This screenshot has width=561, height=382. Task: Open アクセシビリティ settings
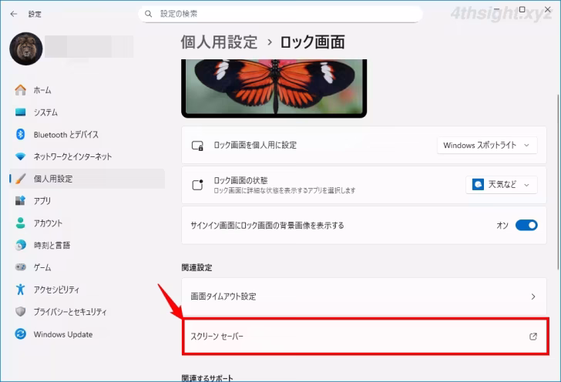click(56, 290)
